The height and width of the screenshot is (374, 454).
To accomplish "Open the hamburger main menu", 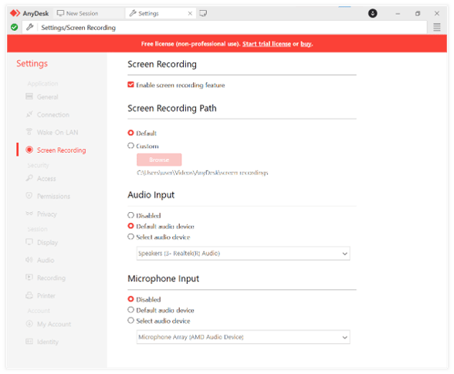I will click(x=437, y=28).
